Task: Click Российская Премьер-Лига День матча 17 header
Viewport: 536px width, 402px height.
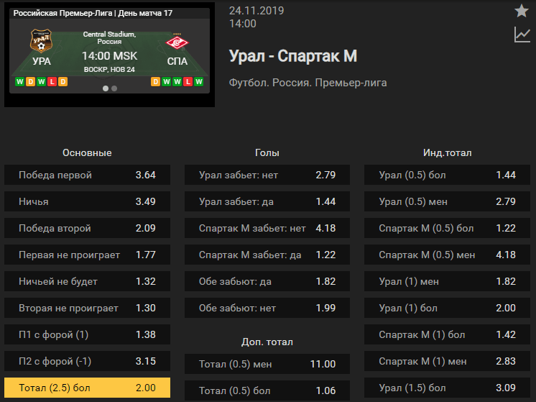Action: point(93,13)
